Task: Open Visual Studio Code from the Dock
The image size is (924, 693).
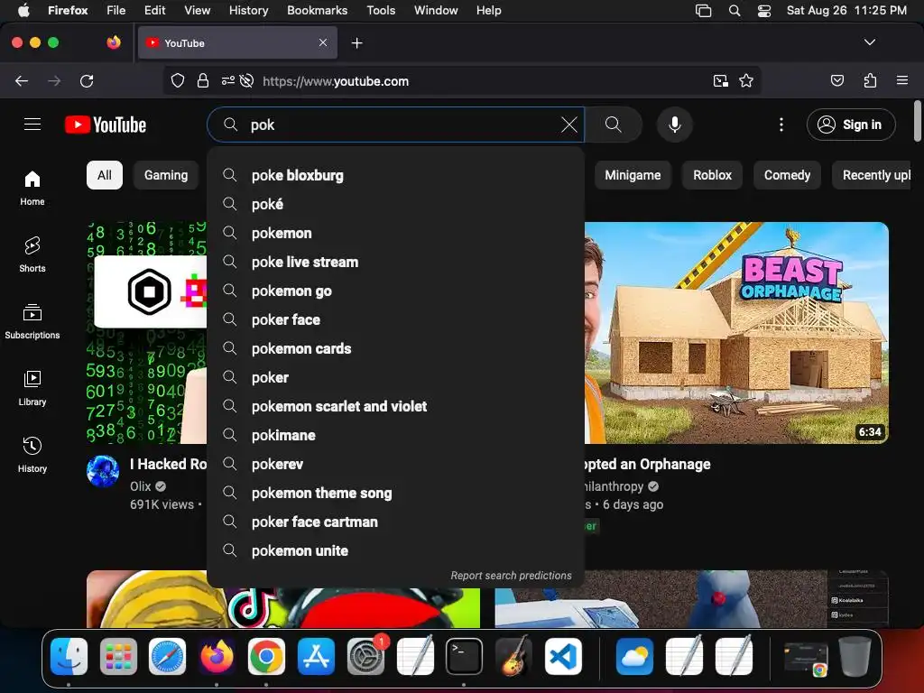Action: point(563,657)
